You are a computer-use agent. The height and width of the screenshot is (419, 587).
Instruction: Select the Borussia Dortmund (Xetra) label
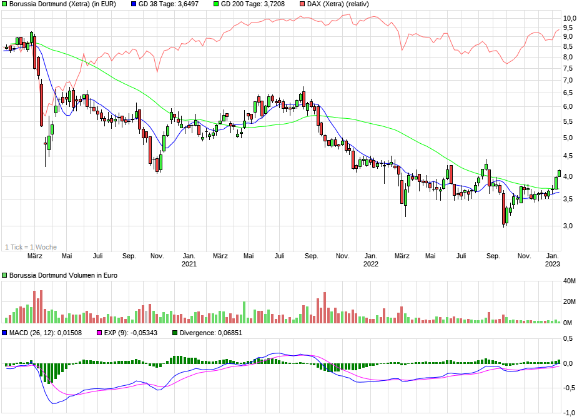click(x=62, y=4)
